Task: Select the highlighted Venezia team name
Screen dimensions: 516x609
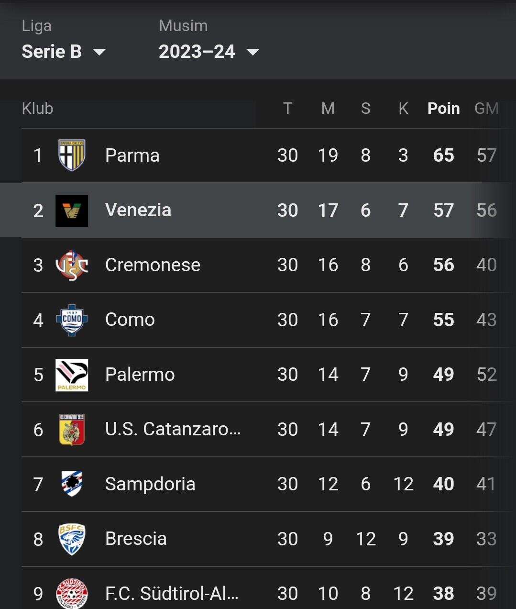Action: coord(138,210)
